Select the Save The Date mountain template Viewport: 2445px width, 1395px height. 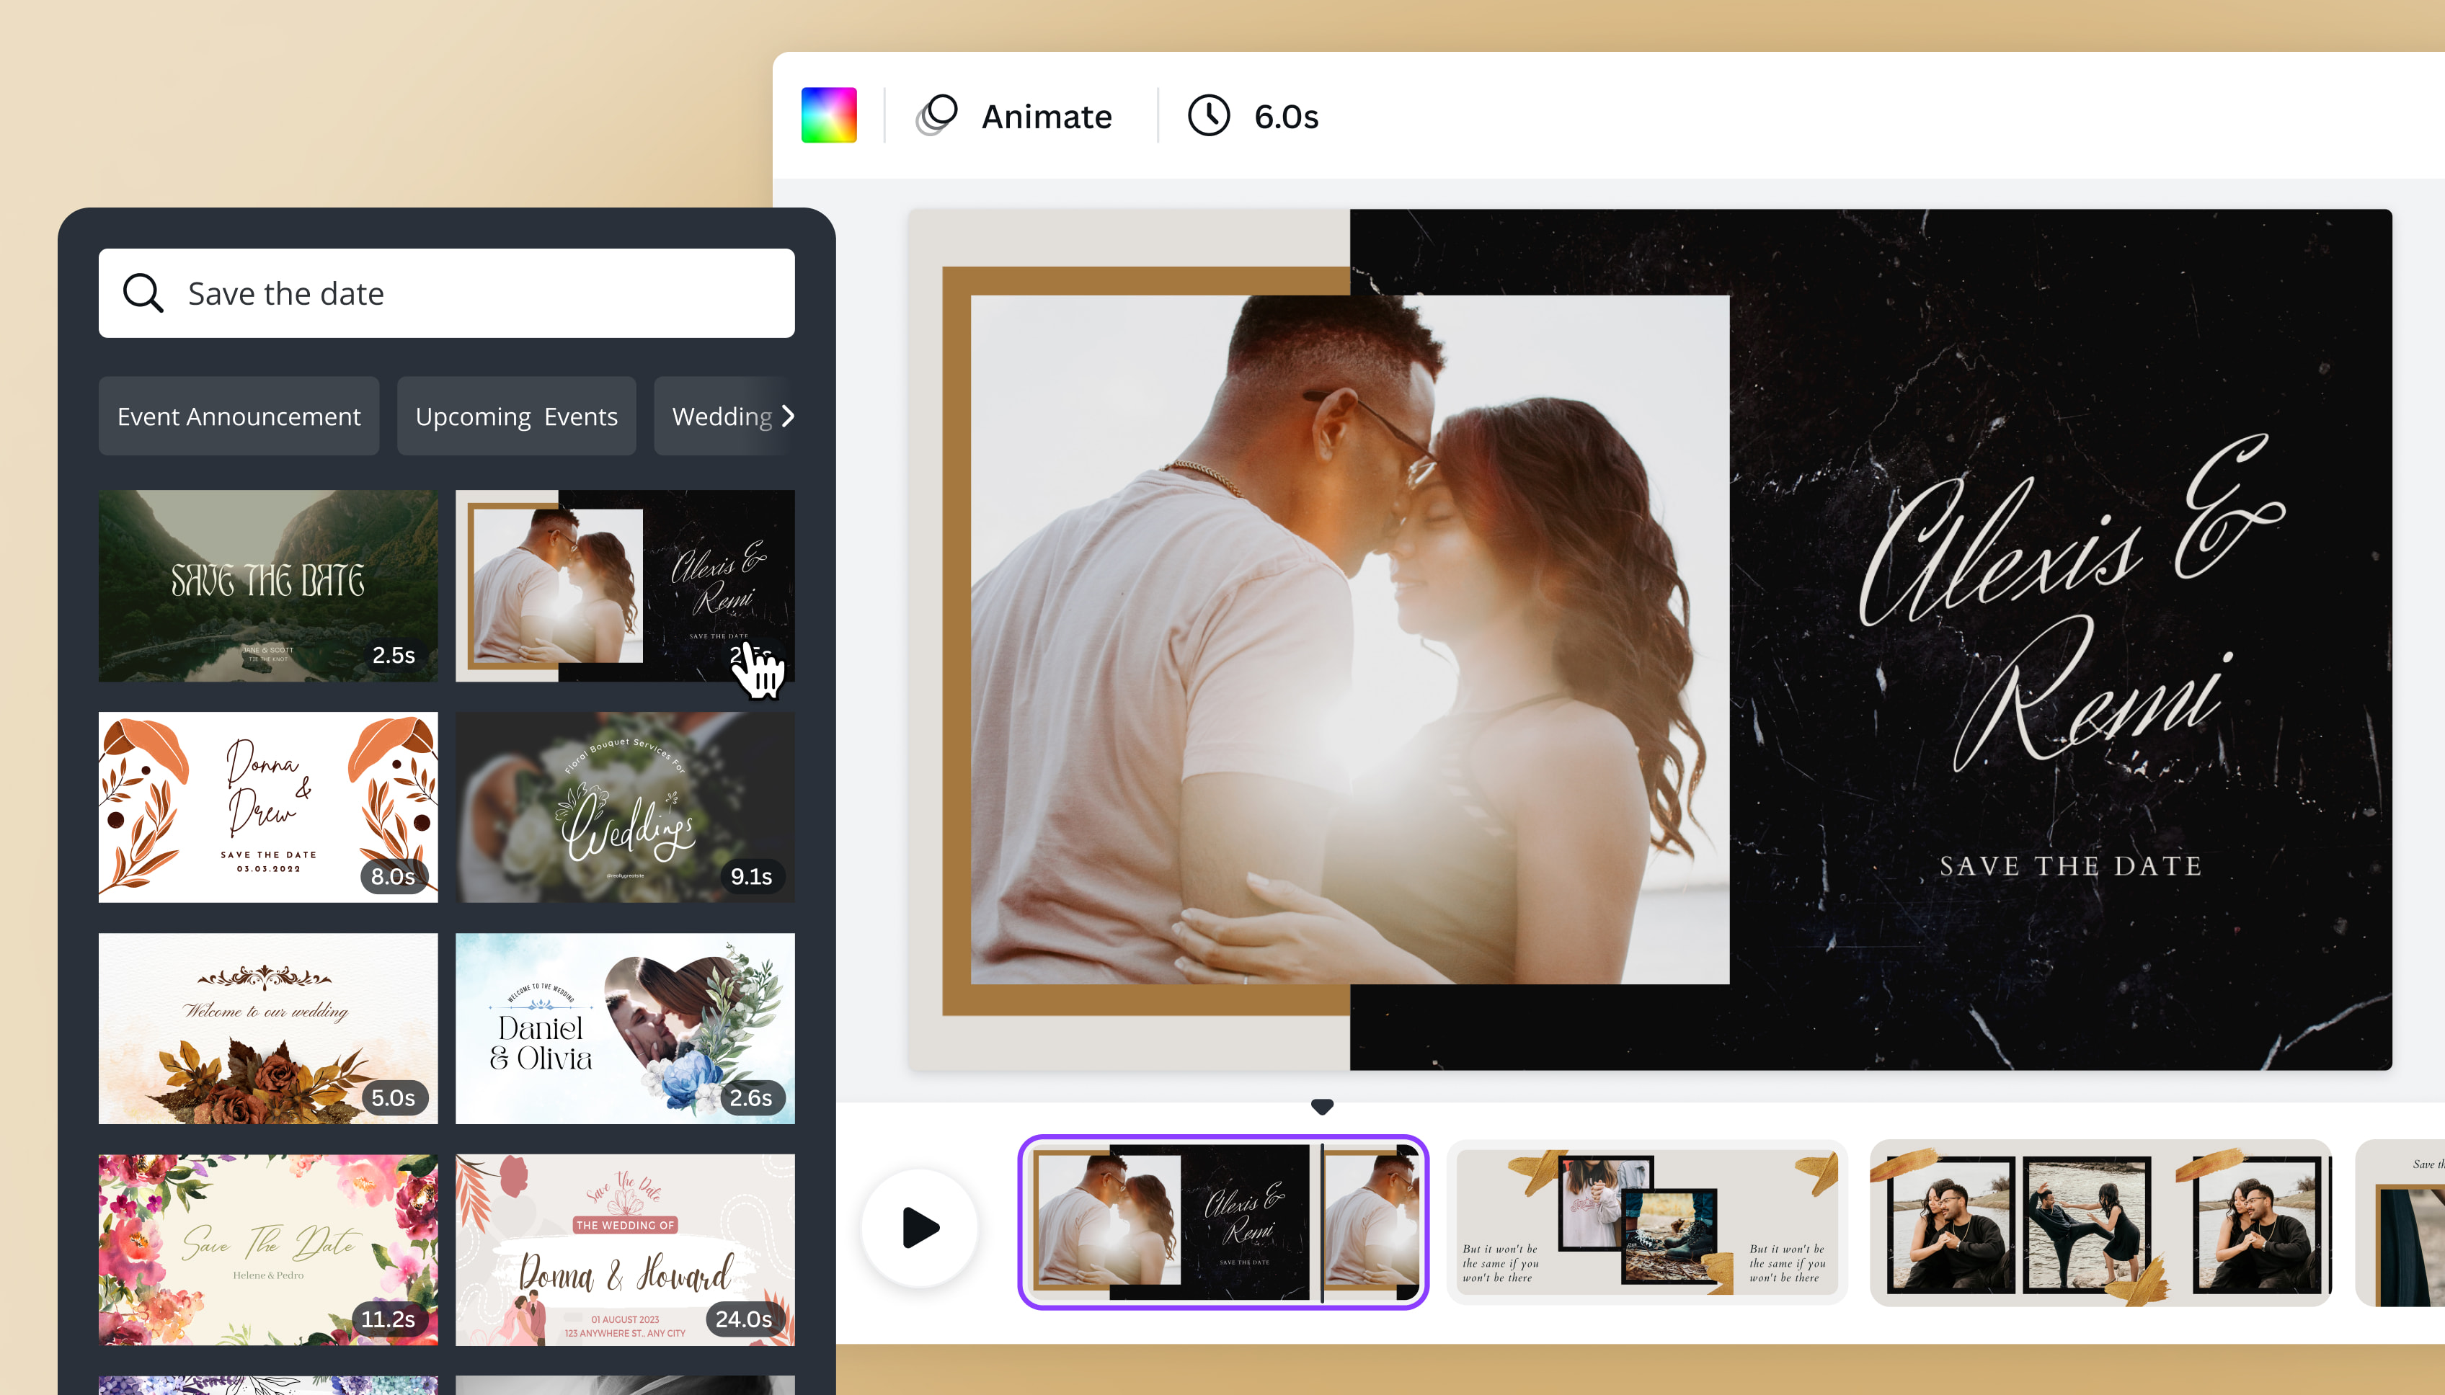click(x=268, y=584)
